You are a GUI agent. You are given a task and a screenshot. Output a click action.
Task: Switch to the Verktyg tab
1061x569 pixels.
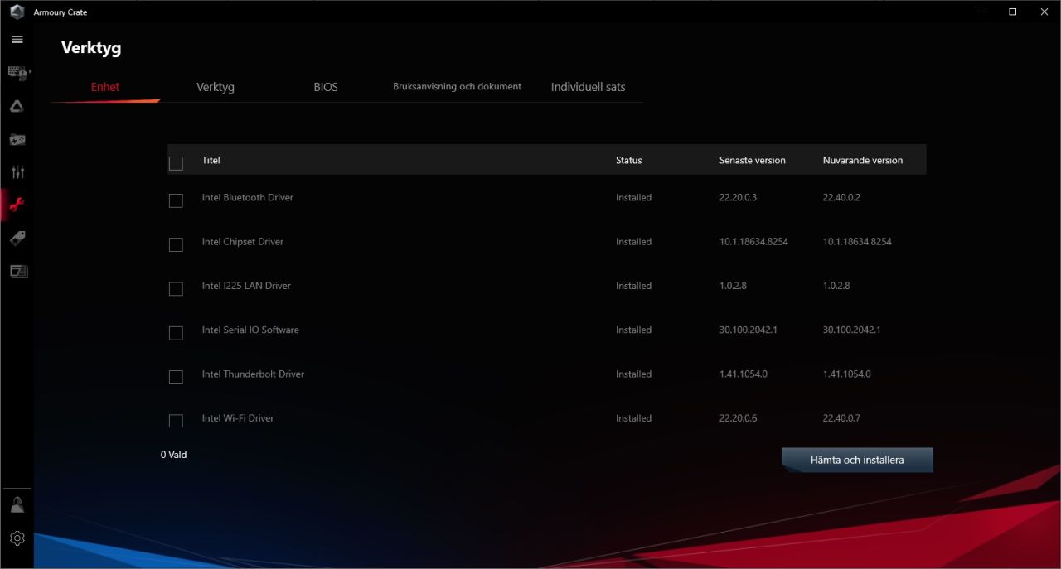click(216, 87)
